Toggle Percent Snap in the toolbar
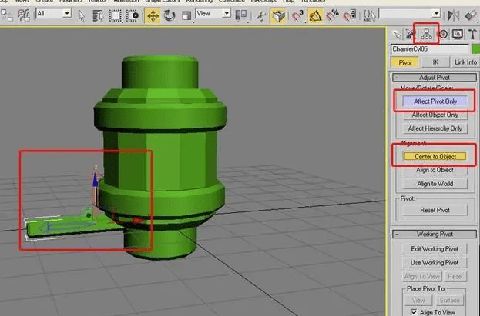480x316 pixels. click(332, 15)
